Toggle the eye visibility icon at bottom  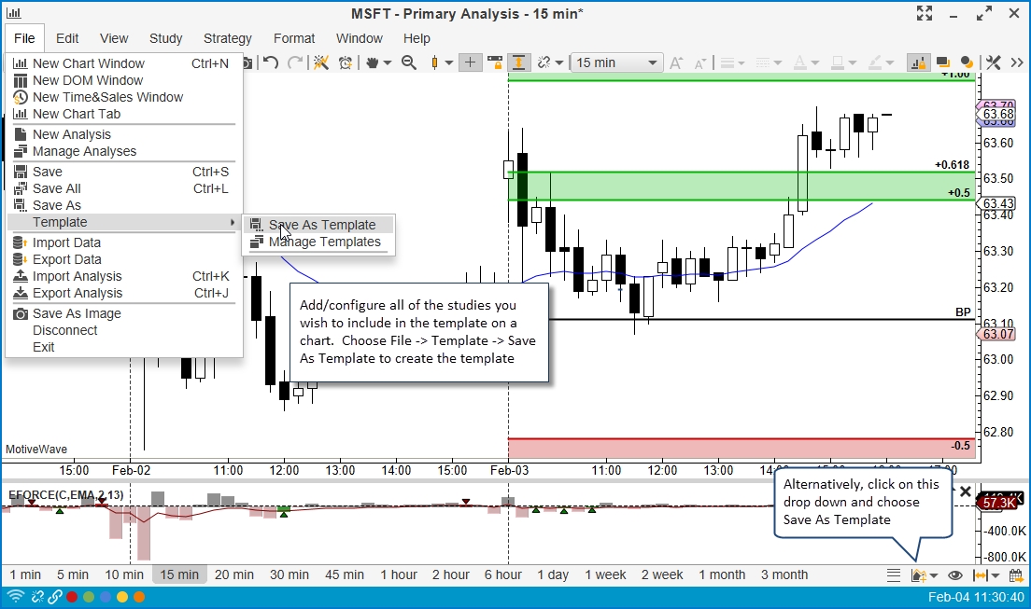954,575
